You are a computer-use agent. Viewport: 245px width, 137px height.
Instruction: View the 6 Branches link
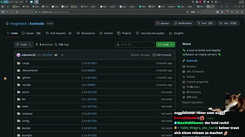(44, 45)
